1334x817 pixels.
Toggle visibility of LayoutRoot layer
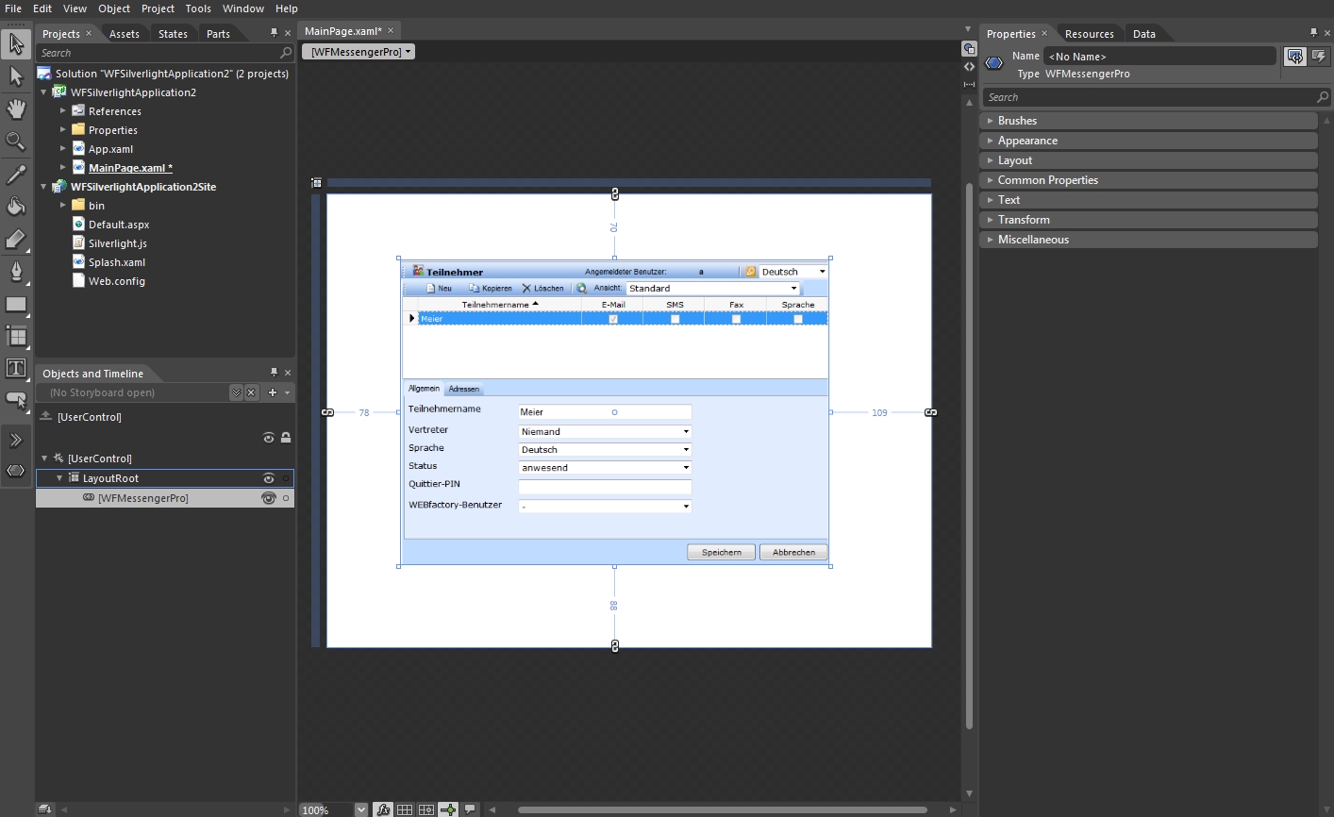269,478
